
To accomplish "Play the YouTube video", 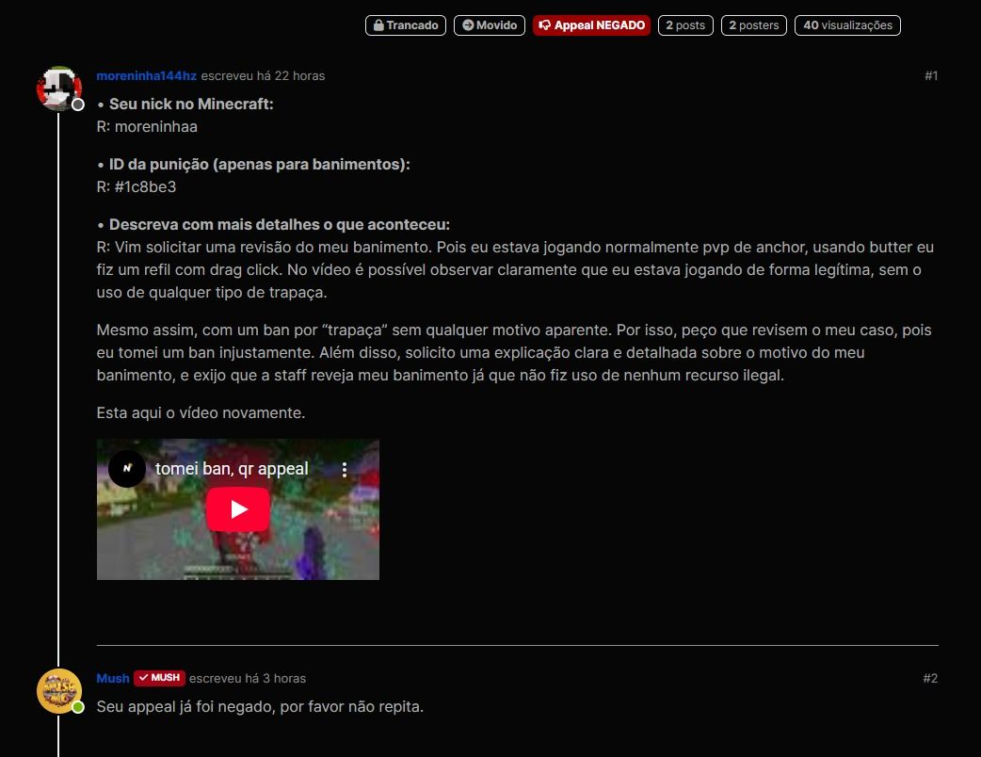I will point(238,509).
